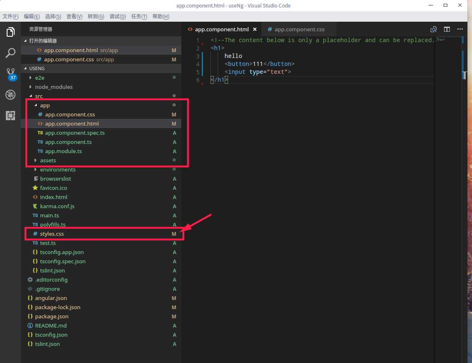The image size is (472, 363).
Task: Expand the environments folder
Action: pos(101,170)
